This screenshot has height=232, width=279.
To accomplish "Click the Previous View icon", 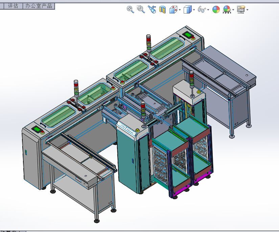I will click(x=152, y=9).
